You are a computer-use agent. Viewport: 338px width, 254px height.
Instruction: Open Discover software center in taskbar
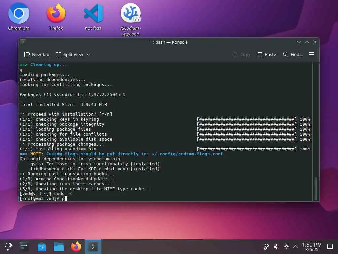pos(42,246)
